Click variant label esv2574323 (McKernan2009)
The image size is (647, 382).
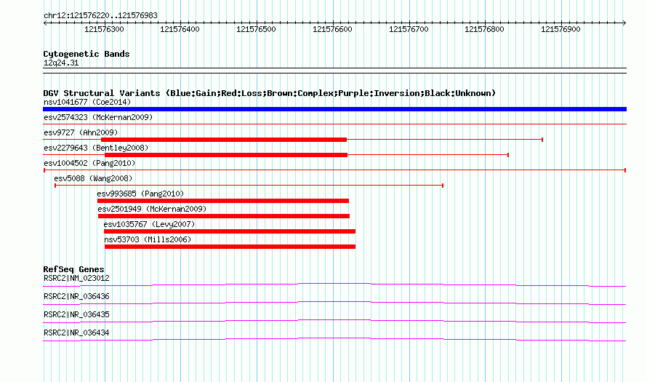(98, 117)
